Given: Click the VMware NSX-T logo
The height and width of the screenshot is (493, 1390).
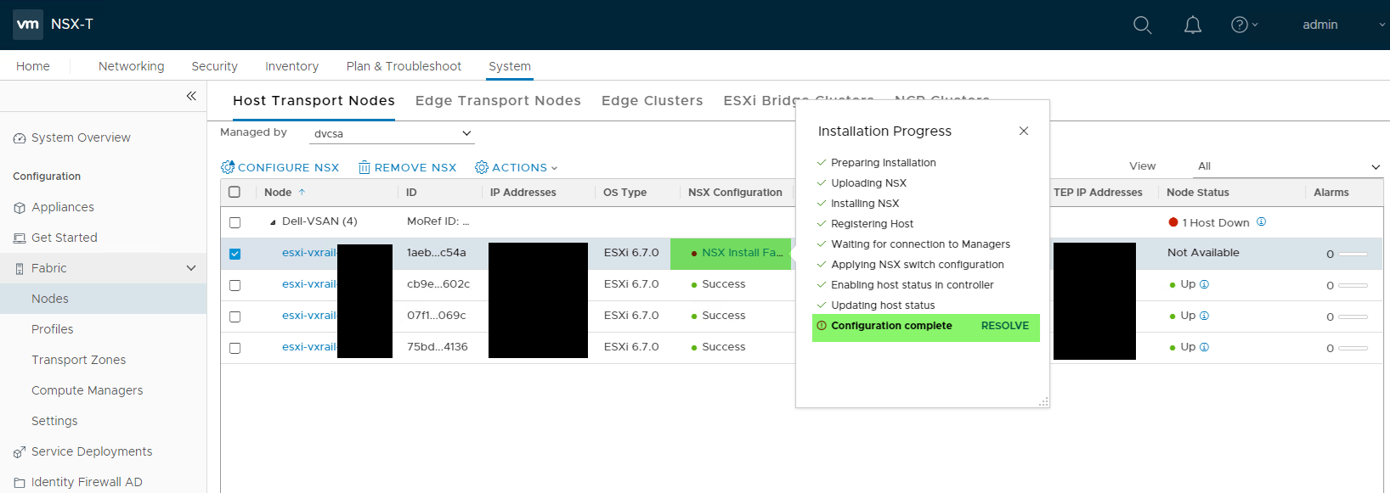Looking at the screenshot, I should [x=28, y=24].
